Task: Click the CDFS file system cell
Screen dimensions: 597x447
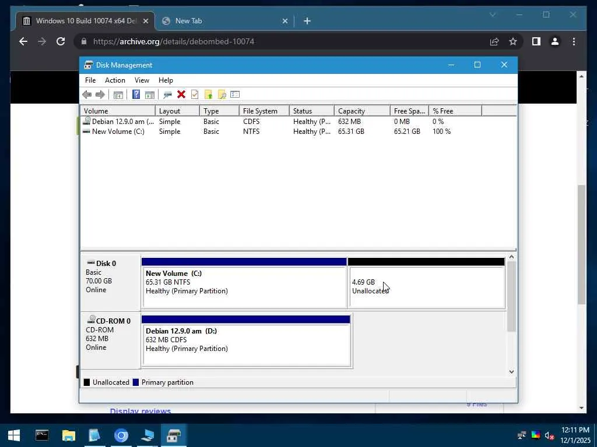Action: pos(251,122)
